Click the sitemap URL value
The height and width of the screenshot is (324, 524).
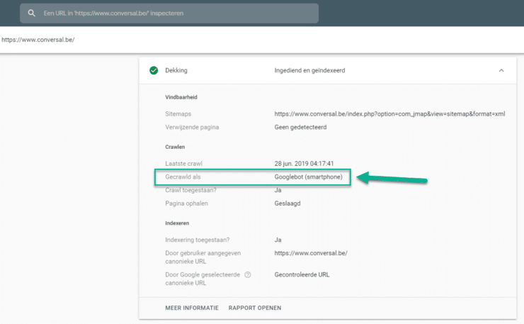click(x=389, y=113)
